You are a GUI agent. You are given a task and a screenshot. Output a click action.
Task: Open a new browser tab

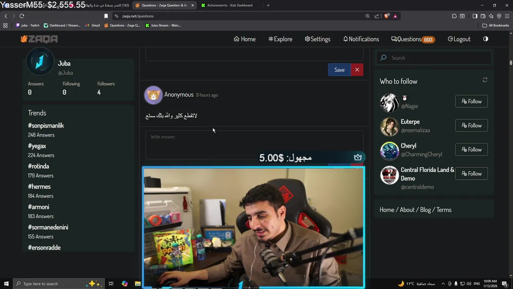click(x=268, y=5)
